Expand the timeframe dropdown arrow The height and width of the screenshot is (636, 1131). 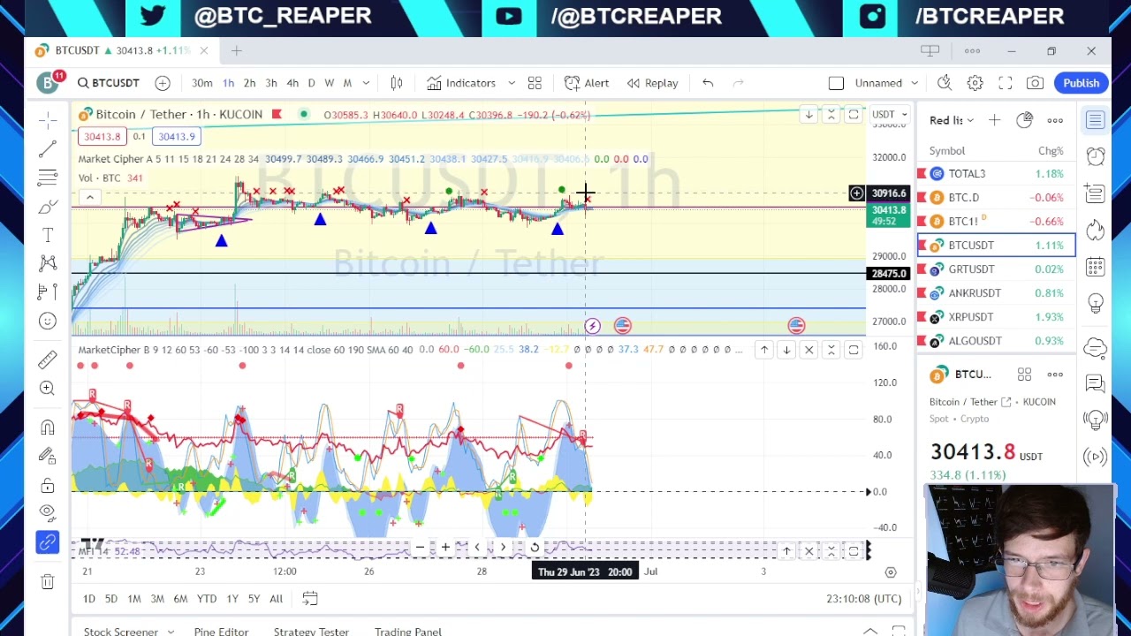tap(366, 83)
